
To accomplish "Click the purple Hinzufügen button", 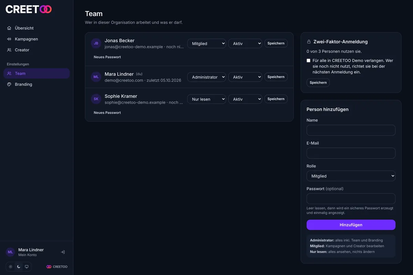I will pyautogui.click(x=351, y=225).
